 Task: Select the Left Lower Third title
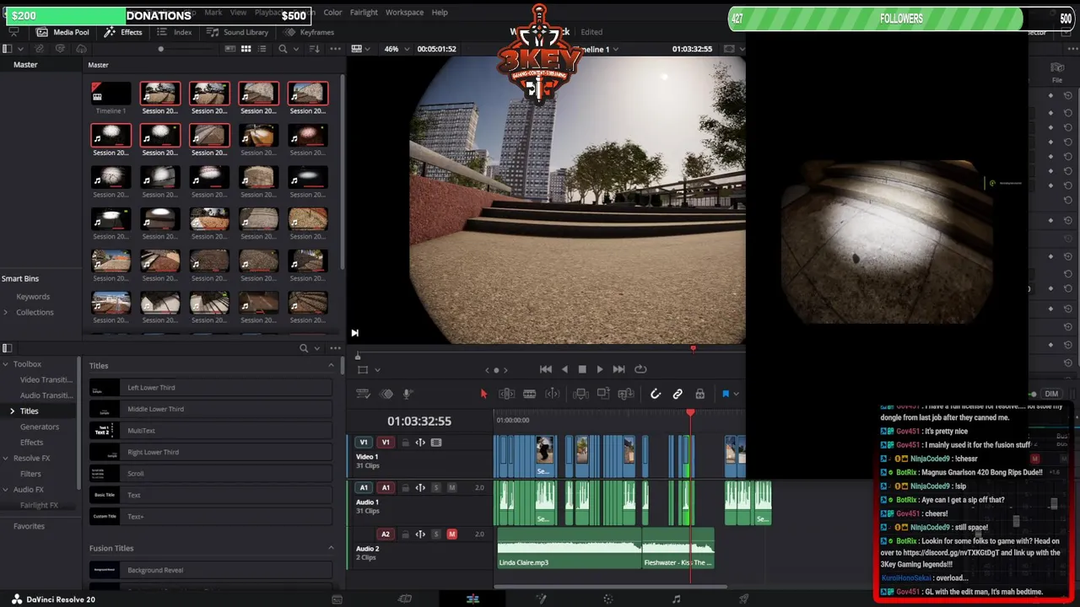(x=211, y=388)
